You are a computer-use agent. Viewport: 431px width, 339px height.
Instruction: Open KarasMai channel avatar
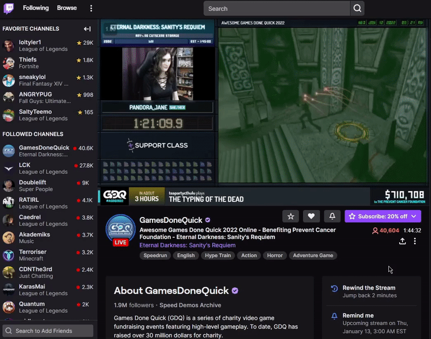click(x=9, y=290)
